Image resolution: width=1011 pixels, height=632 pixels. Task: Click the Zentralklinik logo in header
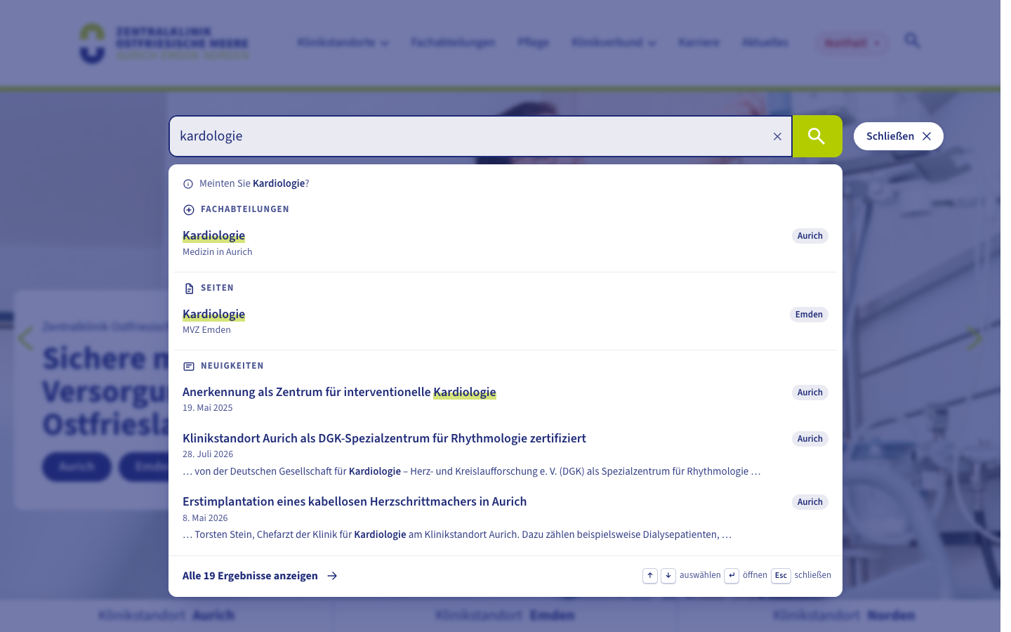click(x=164, y=44)
